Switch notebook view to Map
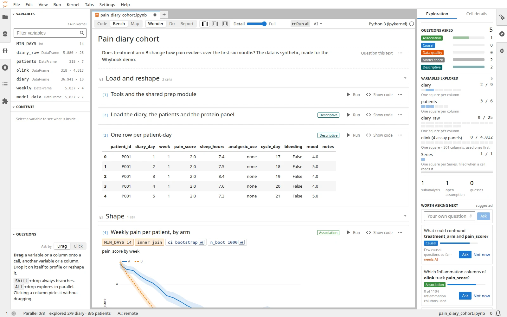Image resolution: width=507 pixels, height=317 pixels. pyautogui.click(x=135, y=24)
